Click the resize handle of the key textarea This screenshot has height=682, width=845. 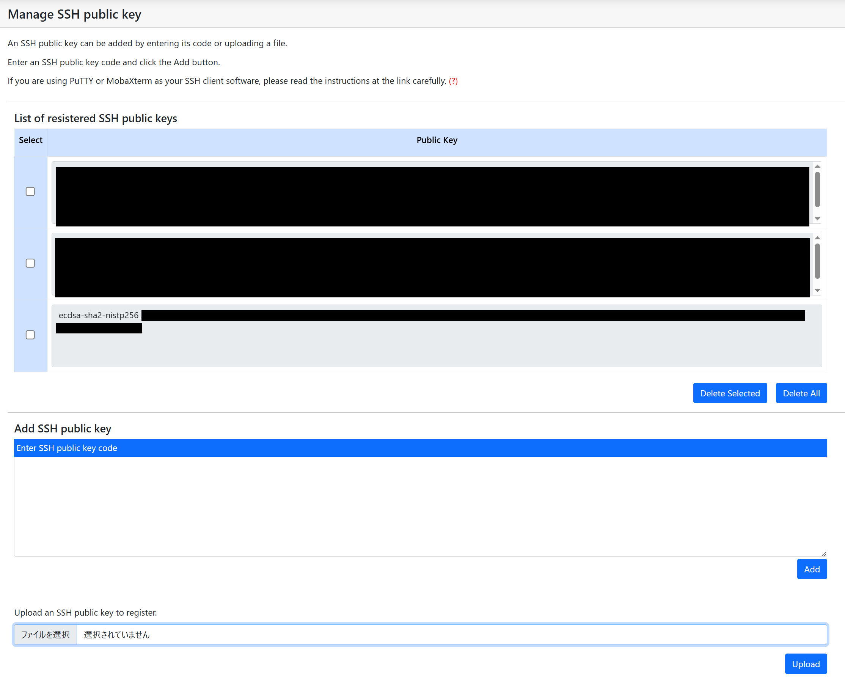click(x=823, y=553)
